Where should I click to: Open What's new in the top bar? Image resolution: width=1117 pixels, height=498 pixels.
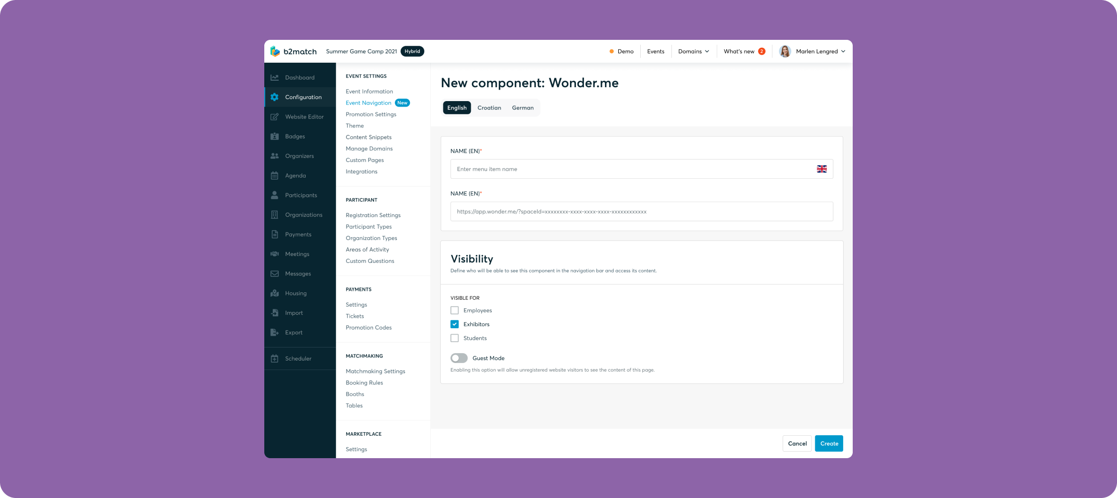[x=739, y=51]
